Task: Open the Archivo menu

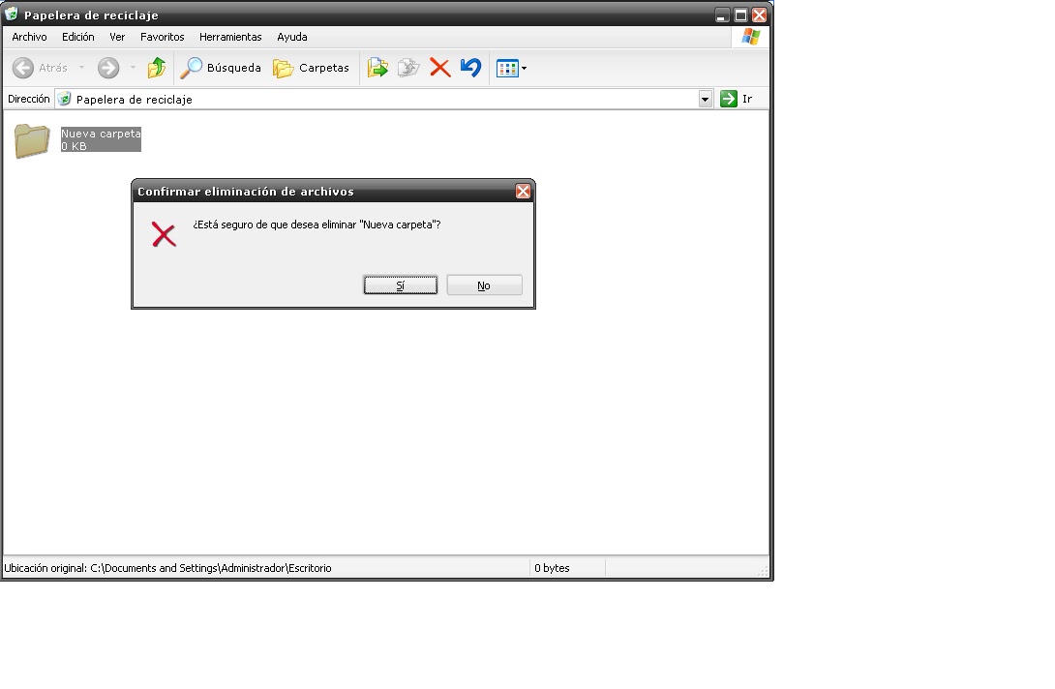Action: click(30, 37)
